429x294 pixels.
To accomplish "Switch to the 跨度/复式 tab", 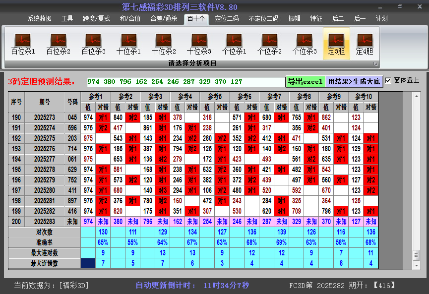I will click(x=96, y=18).
